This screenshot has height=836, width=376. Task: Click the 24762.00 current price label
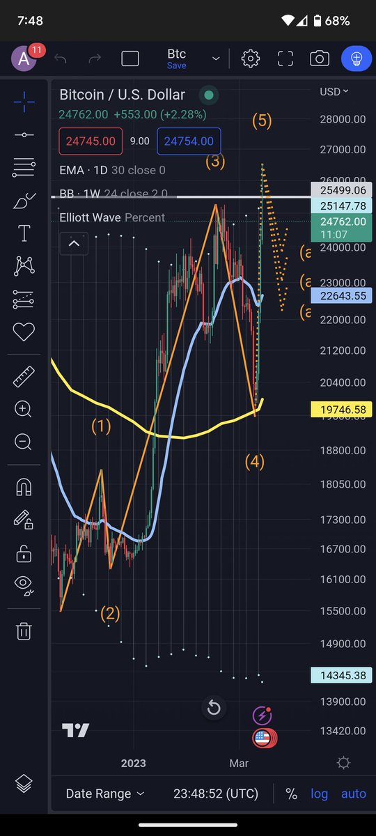(343, 228)
